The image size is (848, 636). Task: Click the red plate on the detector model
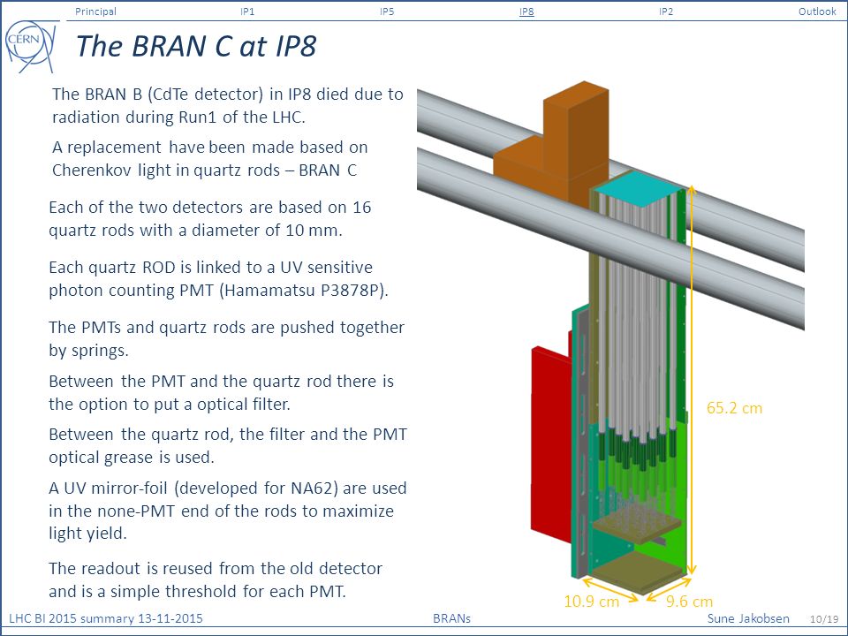pyautogui.click(x=550, y=443)
